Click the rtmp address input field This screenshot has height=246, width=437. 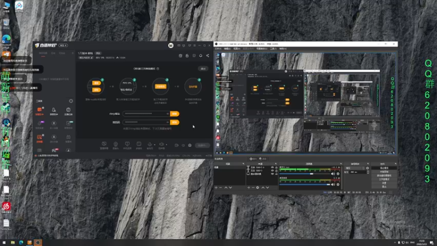coord(146,114)
